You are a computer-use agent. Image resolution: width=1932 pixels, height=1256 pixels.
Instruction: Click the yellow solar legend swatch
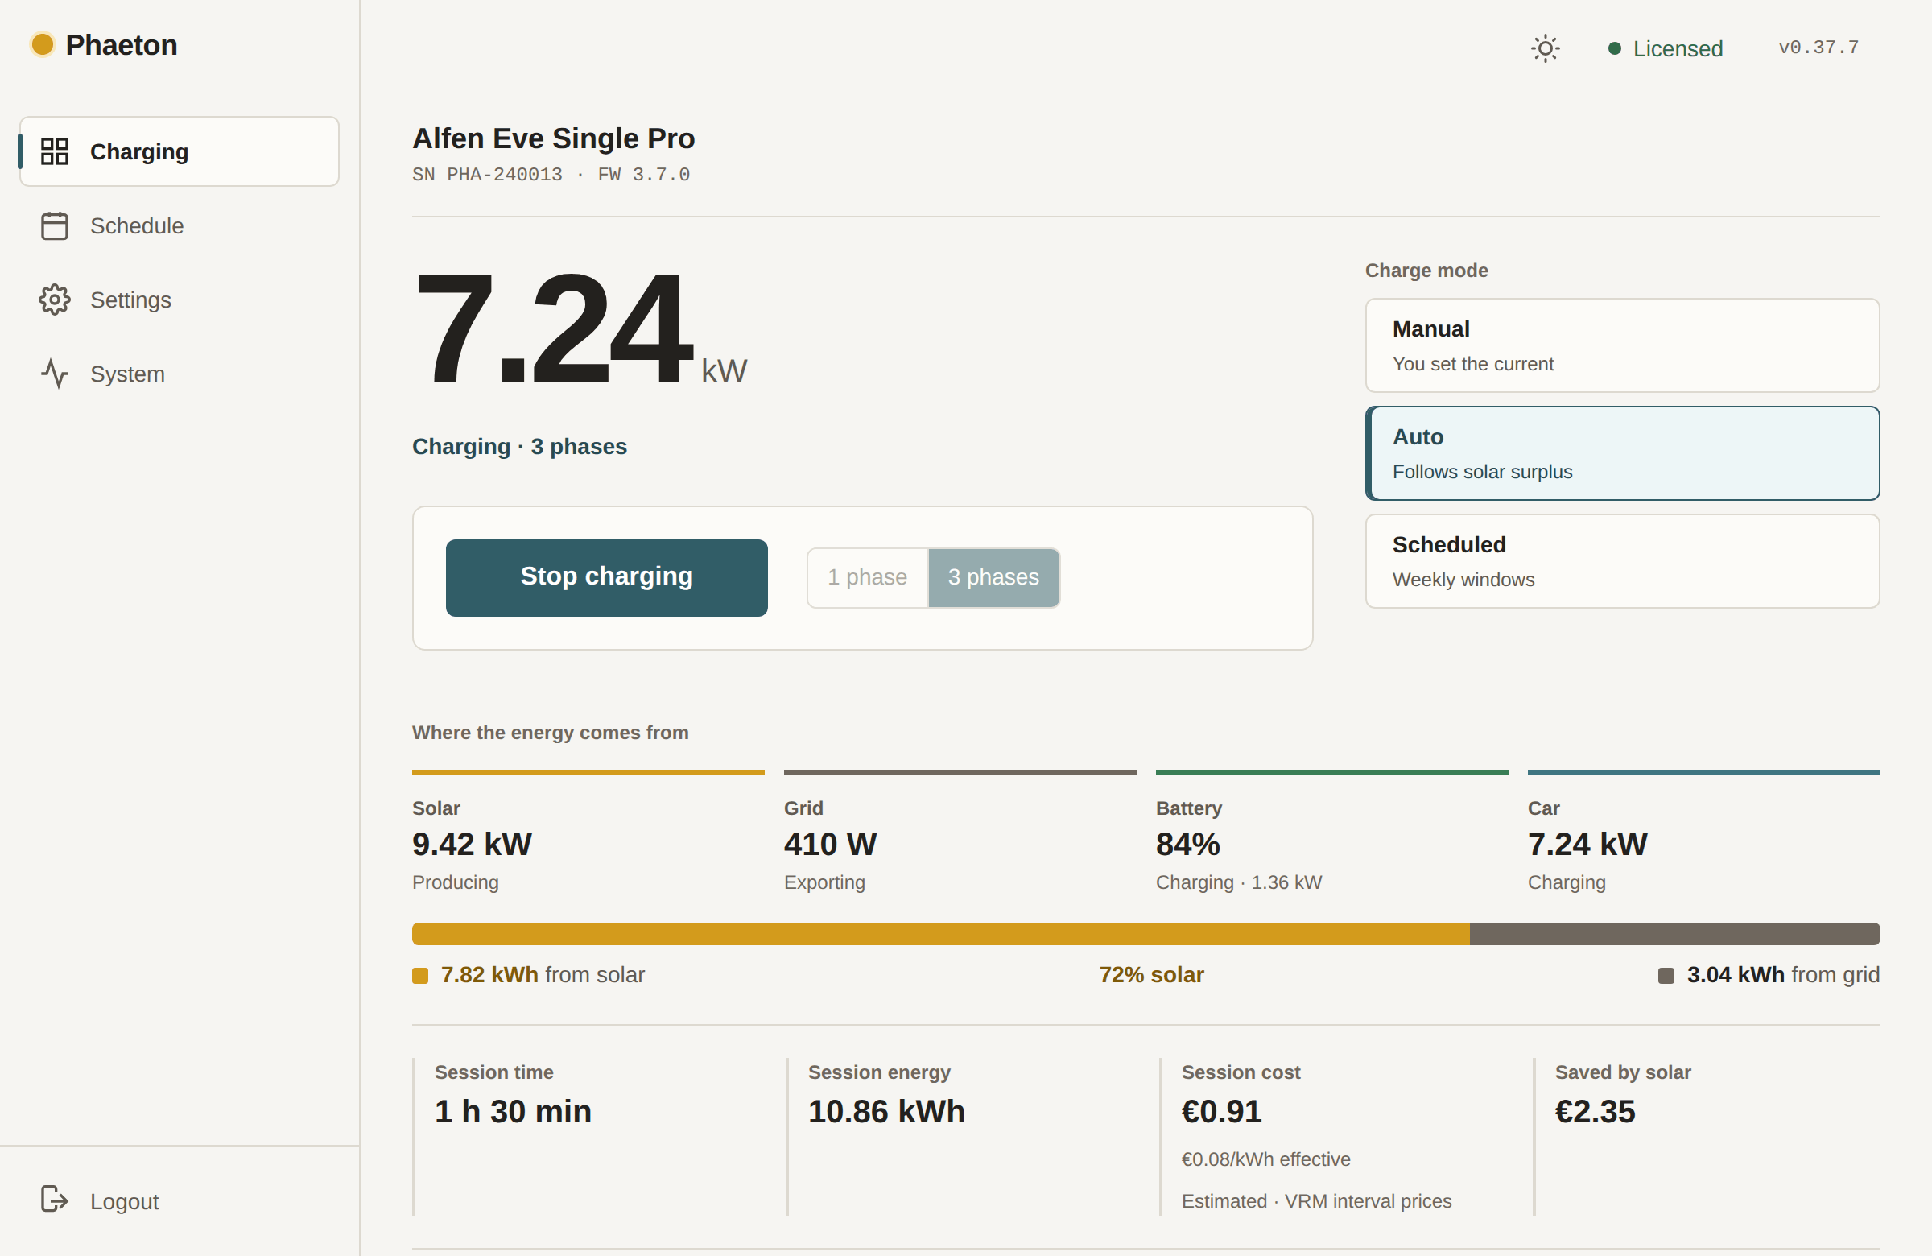coord(419,975)
